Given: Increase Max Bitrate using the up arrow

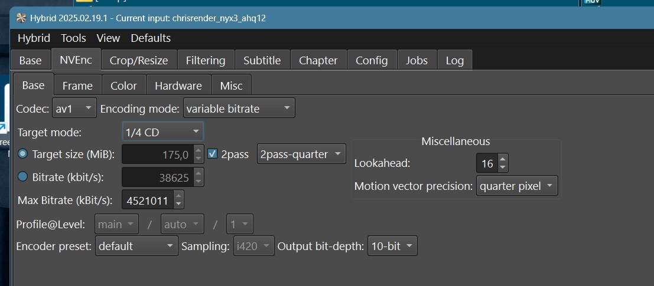Looking at the screenshot, I should point(179,196).
